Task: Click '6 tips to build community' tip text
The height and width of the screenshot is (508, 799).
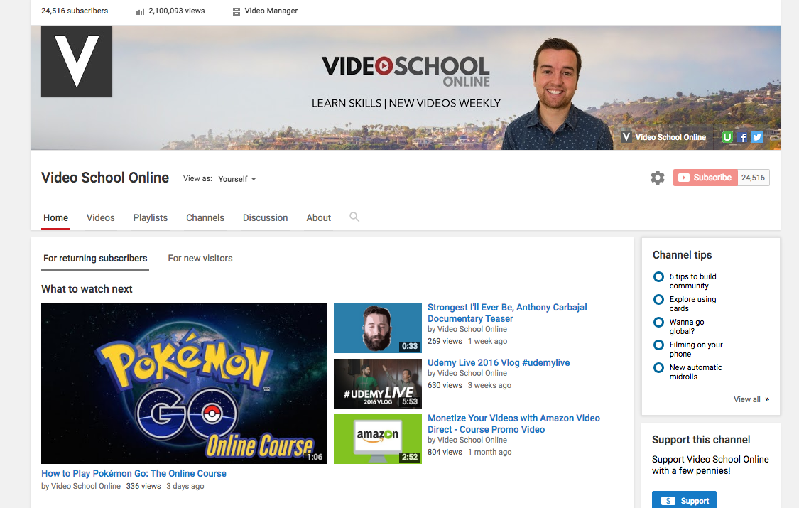Action: point(692,281)
